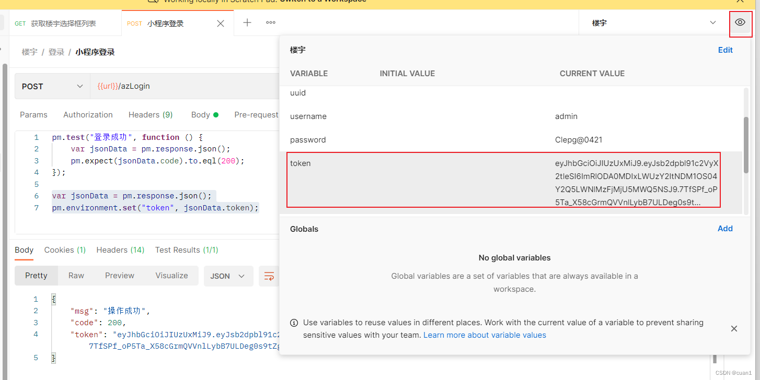
Task: Select Visualize response view
Action: point(171,276)
